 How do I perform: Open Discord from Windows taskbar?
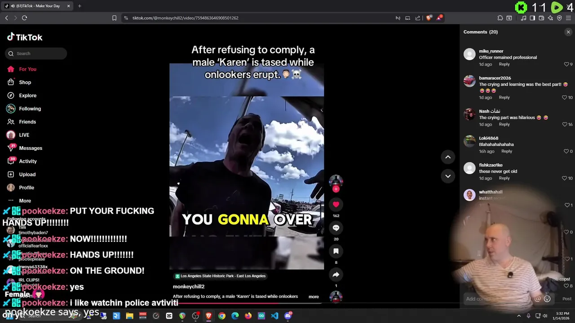coord(288,316)
